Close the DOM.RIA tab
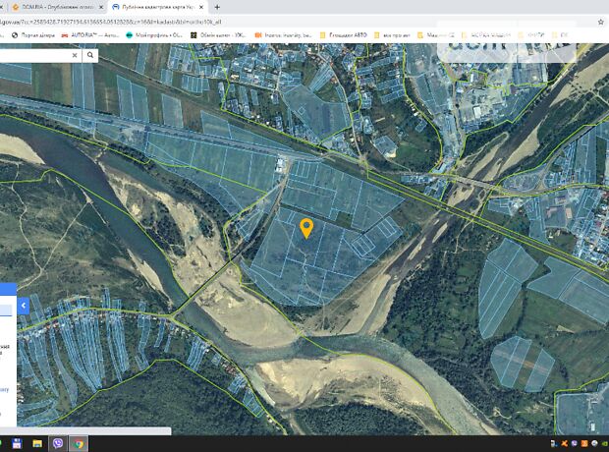This screenshot has height=452, width=609. pos(101,7)
